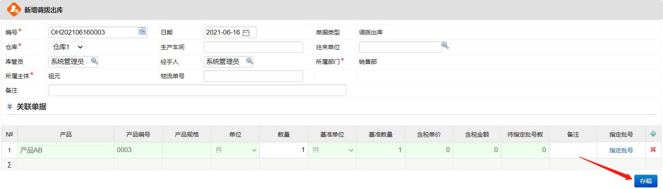Screen dimensions: 663x189
Task: Click search icon next to 经手人 field
Action: tap(249, 61)
